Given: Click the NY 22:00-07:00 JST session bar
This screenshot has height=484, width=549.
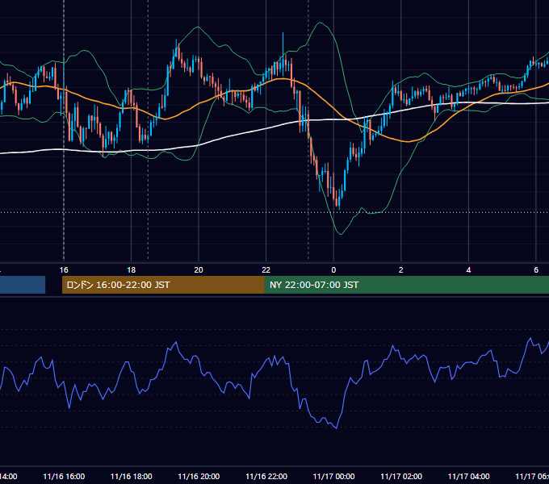Looking at the screenshot, I should coord(406,285).
